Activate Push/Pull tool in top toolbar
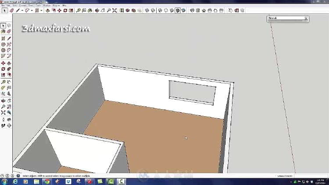Viewport: 329px width, 185px height. click(48, 10)
